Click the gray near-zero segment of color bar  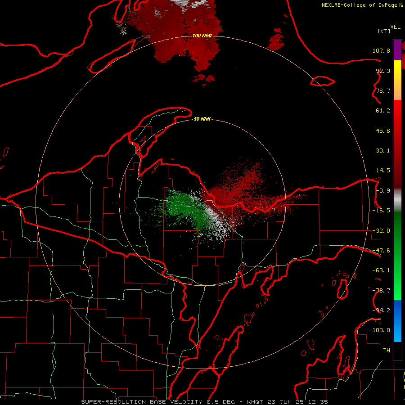(x=397, y=200)
